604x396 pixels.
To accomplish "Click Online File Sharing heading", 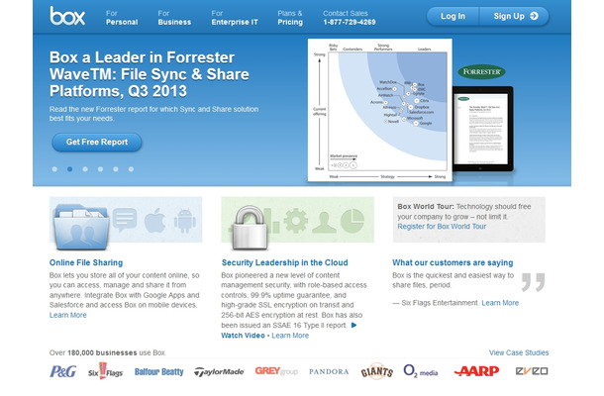I will [86, 262].
